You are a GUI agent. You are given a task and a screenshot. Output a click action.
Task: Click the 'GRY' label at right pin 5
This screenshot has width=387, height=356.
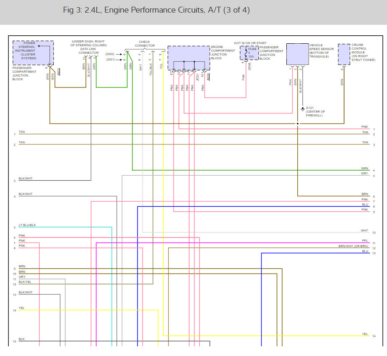coord(364,174)
